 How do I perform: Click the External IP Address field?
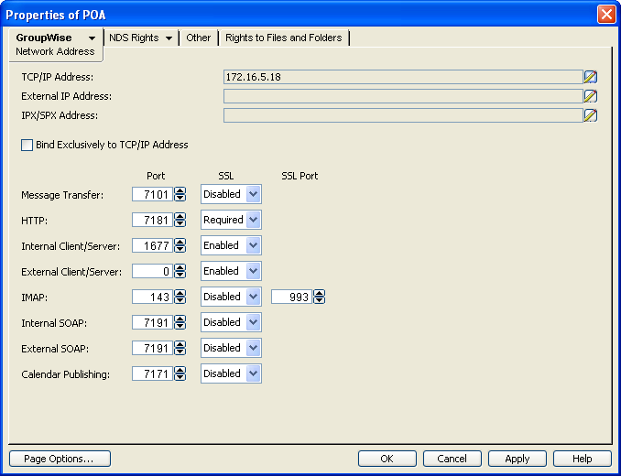pyautogui.click(x=403, y=96)
